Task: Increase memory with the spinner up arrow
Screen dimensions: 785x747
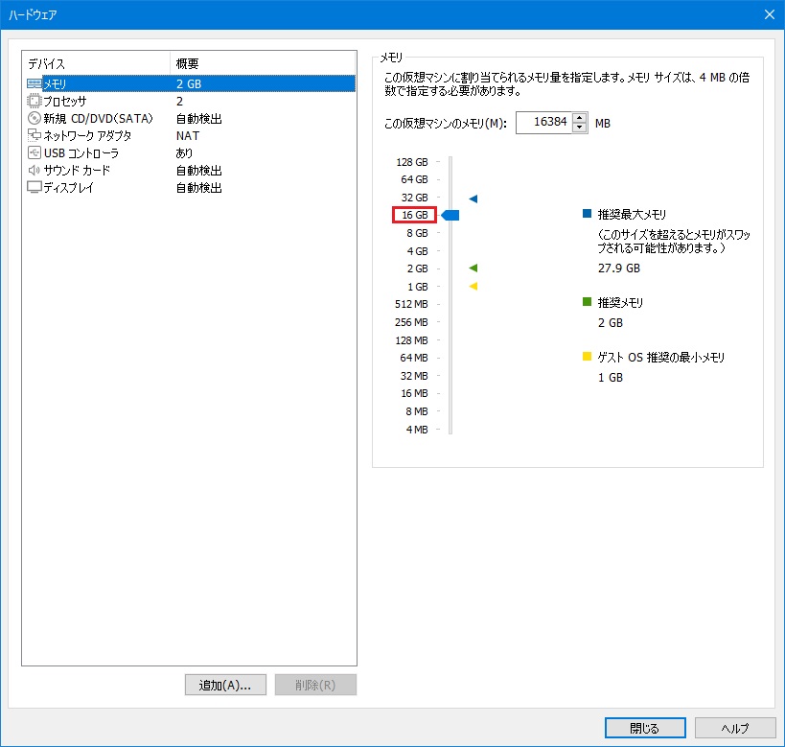Action: 580,118
